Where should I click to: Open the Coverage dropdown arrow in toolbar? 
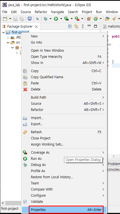click(x=72, y=19)
